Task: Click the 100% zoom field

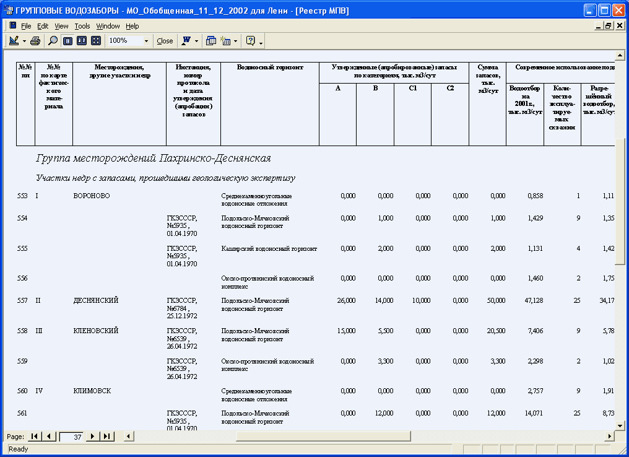Action: pos(125,40)
